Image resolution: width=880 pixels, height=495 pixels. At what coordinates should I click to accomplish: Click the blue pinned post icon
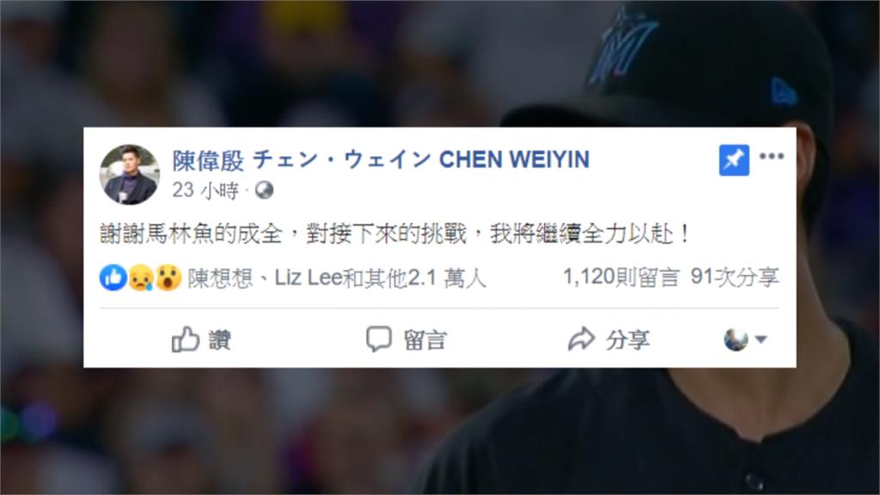[734, 161]
